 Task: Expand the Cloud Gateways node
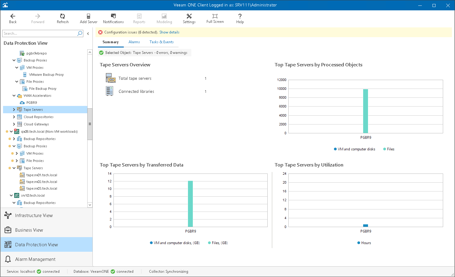(x=14, y=124)
